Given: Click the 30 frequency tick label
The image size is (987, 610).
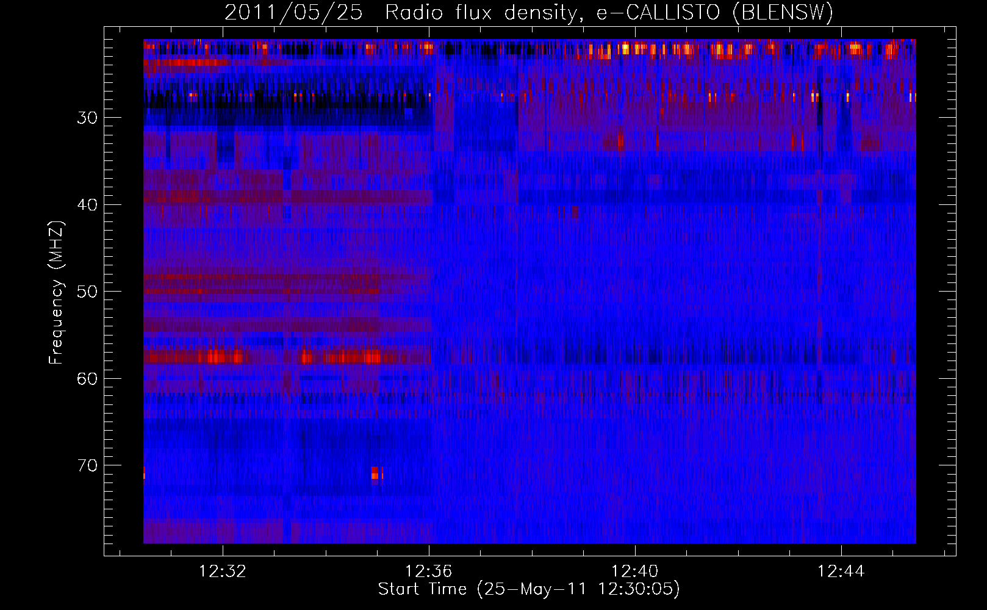Looking at the screenshot, I should pos(87,118).
